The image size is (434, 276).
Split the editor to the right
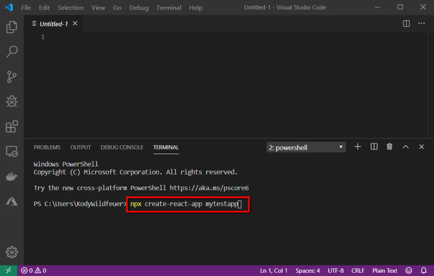click(x=406, y=24)
